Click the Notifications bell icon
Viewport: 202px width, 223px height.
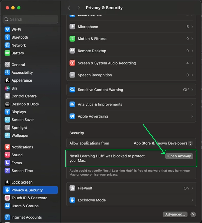(7, 147)
